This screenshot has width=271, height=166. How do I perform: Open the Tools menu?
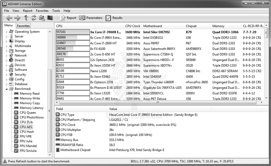point(56,10)
